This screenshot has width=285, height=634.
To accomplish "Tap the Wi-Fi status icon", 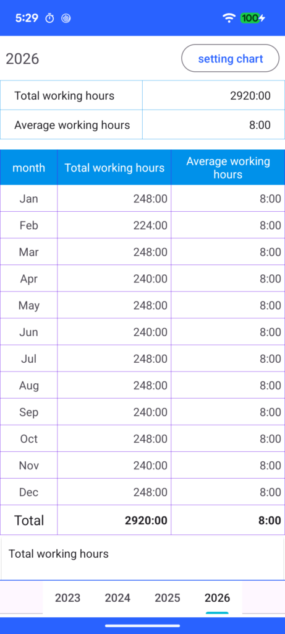I will pyautogui.click(x=229, y=18).
